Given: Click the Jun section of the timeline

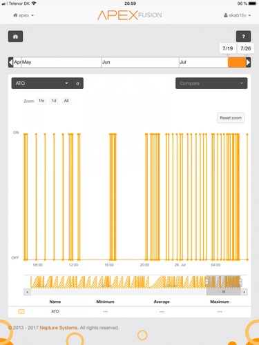Looking at the screenshot, I should pos(140,62).
